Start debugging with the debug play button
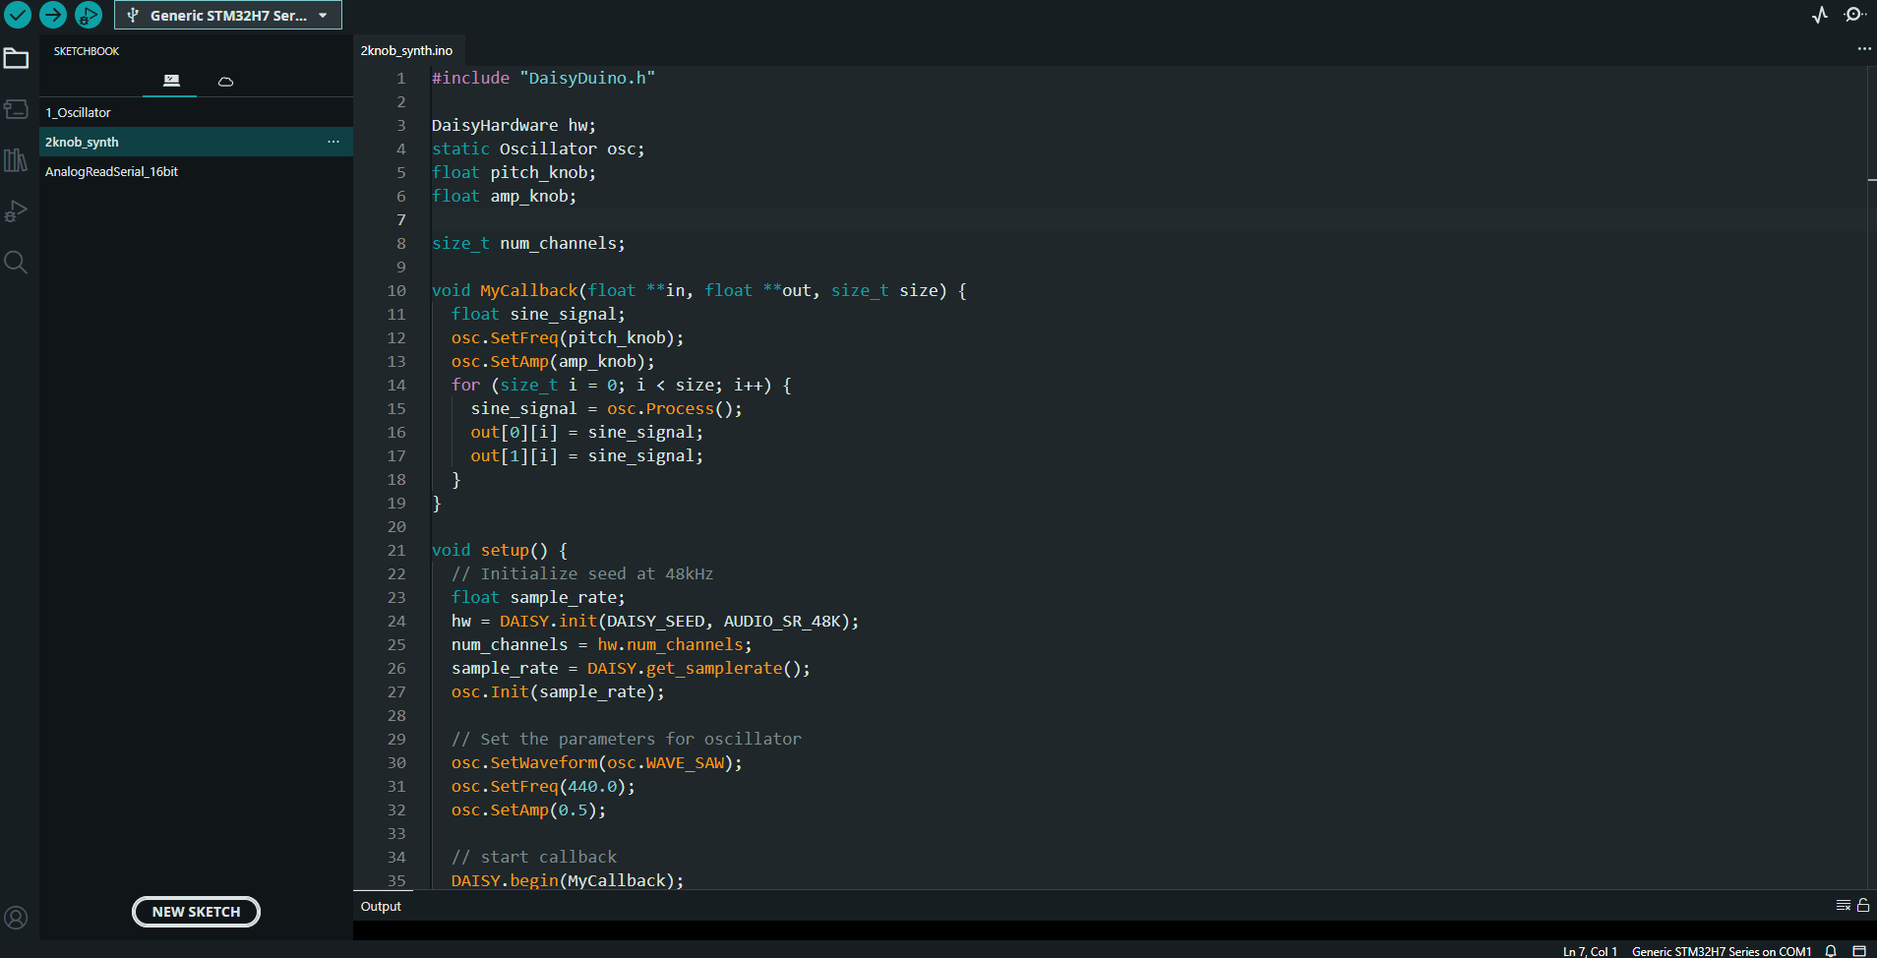Viewport: 1877px width, 958px height. click(x=89, y=15)
